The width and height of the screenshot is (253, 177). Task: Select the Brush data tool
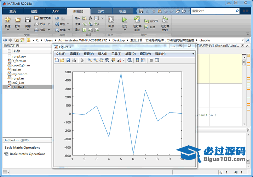click(119, 60)
